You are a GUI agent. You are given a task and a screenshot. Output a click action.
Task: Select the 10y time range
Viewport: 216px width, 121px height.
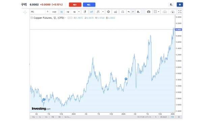33,117
